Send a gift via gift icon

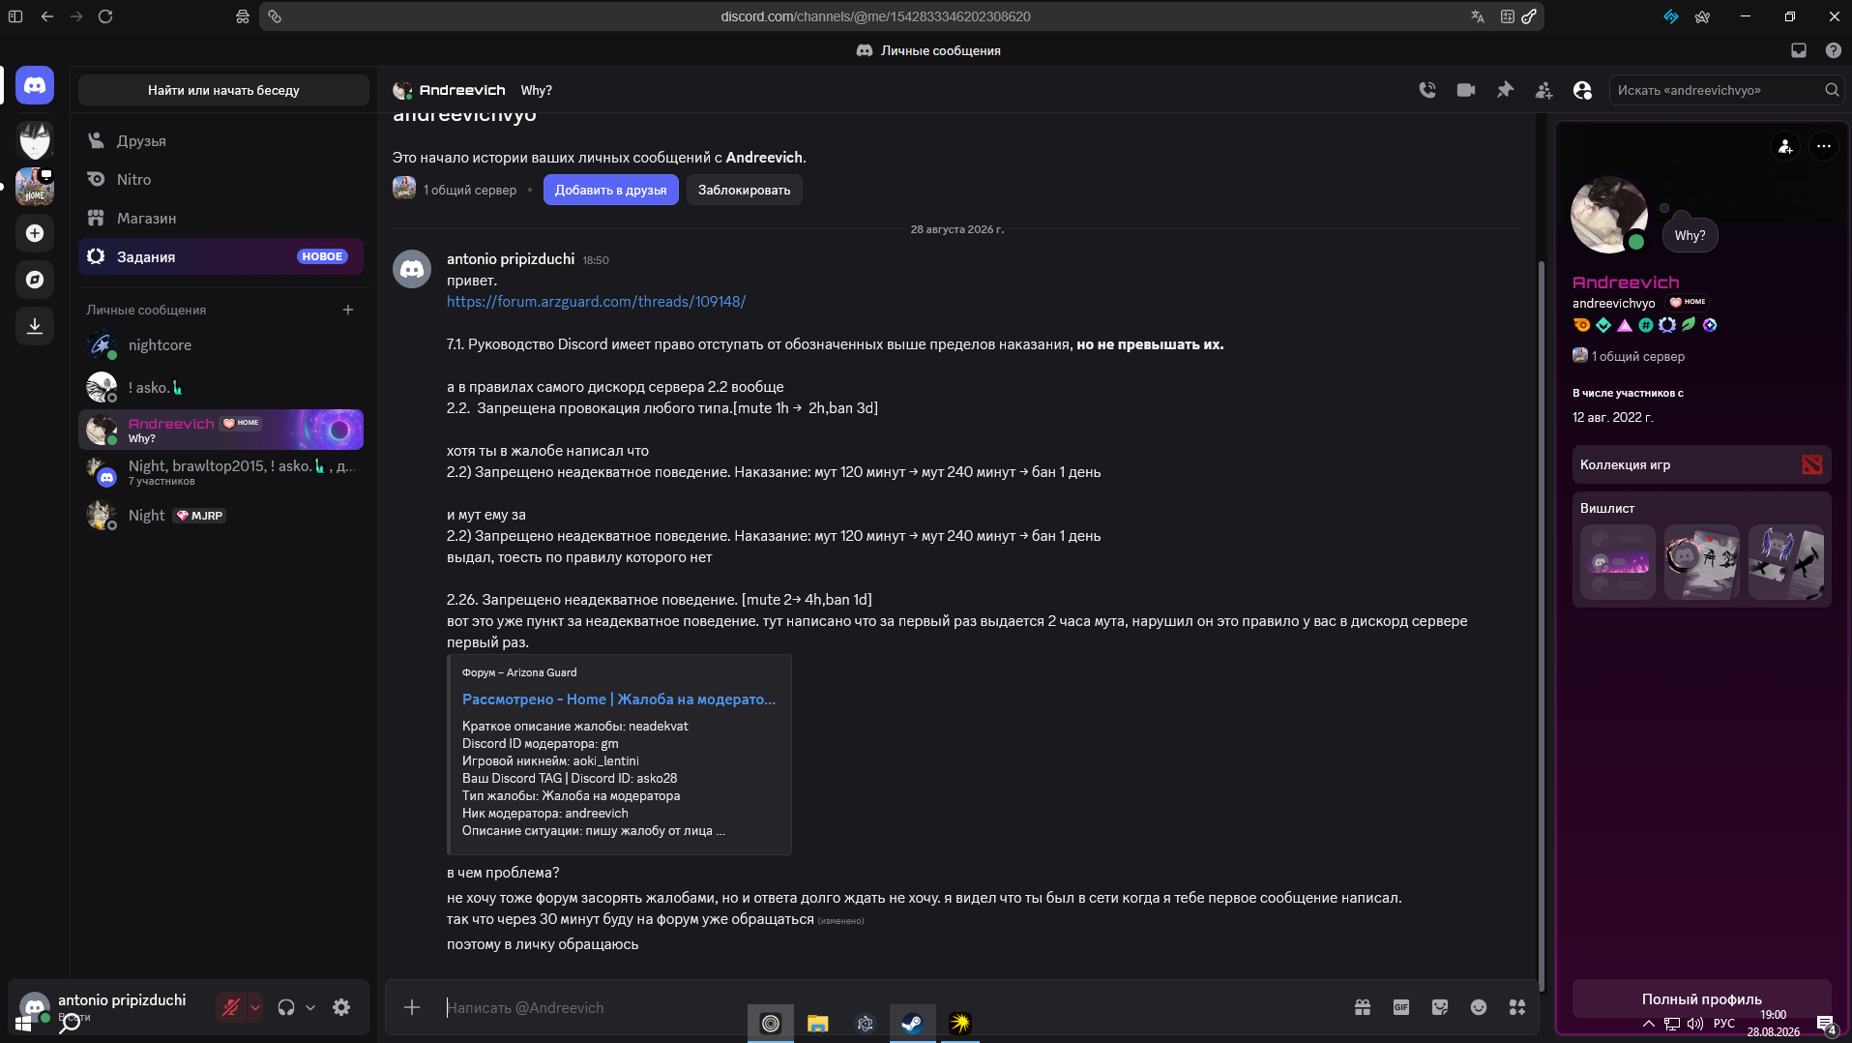tap(1363, 1007)
